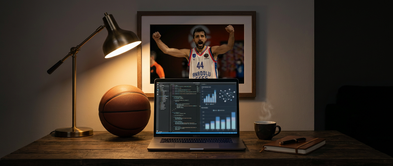Click the rightmost status bar icon on the blue bar
The width and height of the screenshot is (393, 166).
236,133
